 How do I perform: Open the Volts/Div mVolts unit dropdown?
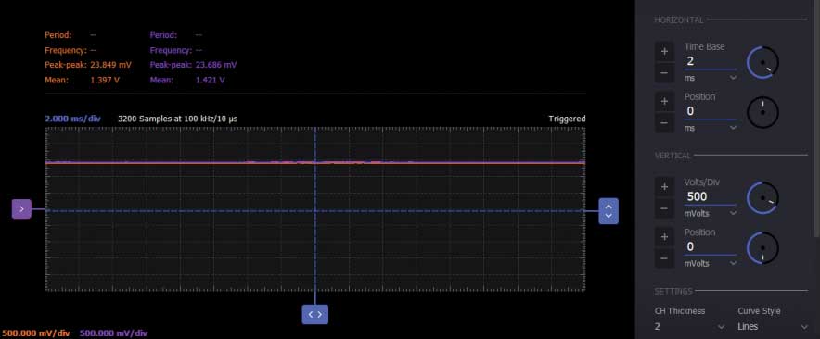pyautogui.click(x=711, y=213)
